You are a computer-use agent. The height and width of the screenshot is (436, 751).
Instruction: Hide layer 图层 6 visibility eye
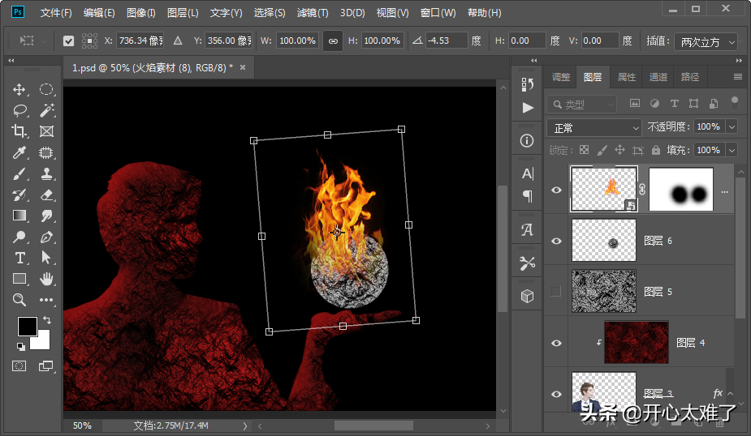click(x=556, y=241)
